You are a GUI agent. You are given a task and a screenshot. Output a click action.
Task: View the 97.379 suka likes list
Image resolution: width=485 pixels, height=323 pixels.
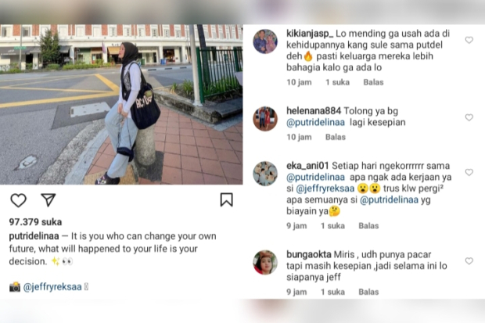pos(35,222)
